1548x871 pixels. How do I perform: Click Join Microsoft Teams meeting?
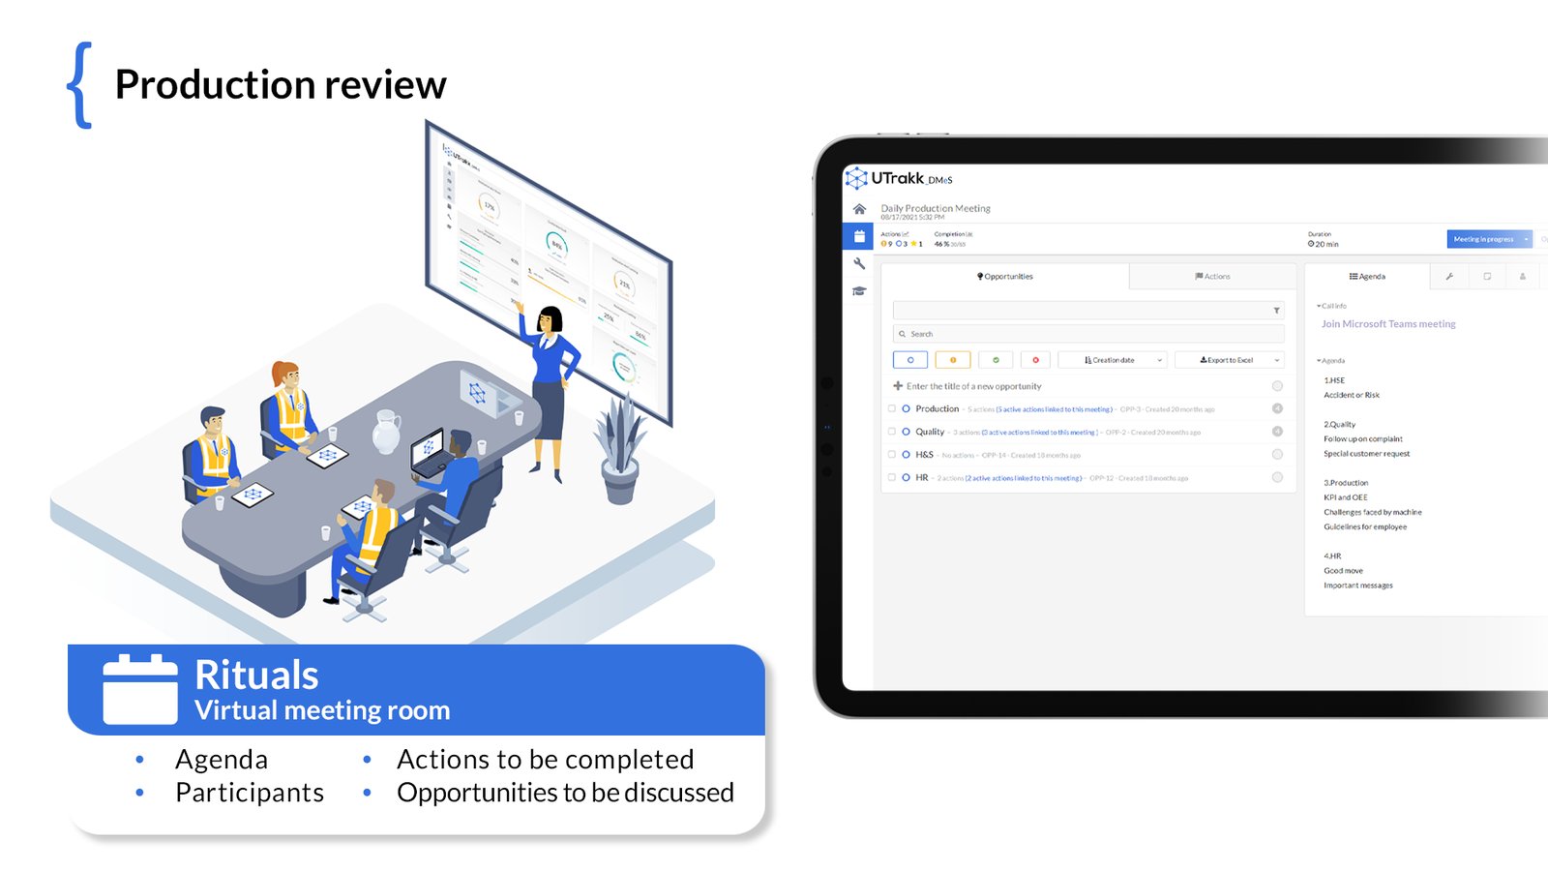pyautogui.click(x=1387, y=323)
